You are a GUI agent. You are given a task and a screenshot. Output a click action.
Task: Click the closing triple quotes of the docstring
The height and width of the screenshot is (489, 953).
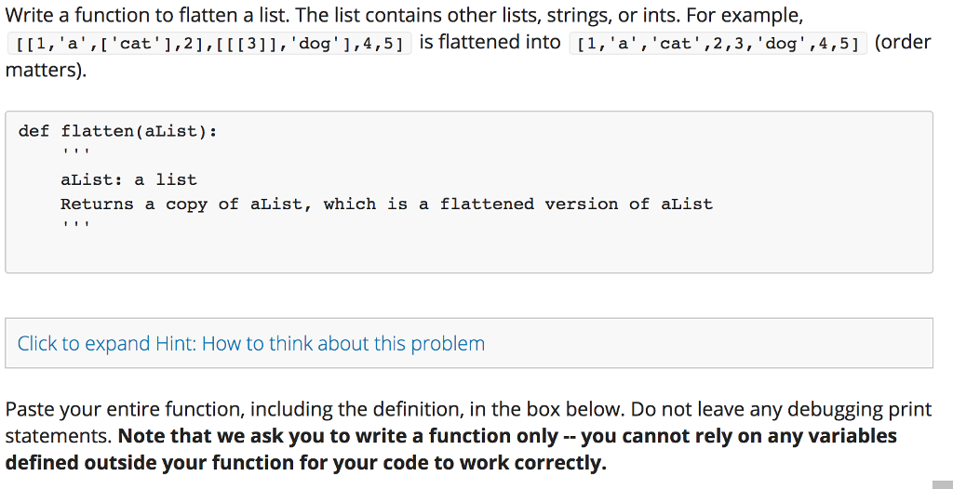coord(74,228)
